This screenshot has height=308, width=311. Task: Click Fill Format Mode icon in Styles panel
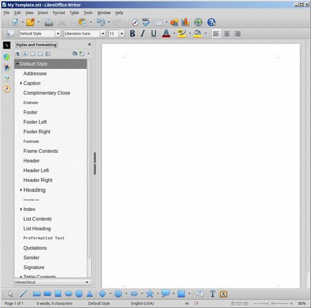75,54
